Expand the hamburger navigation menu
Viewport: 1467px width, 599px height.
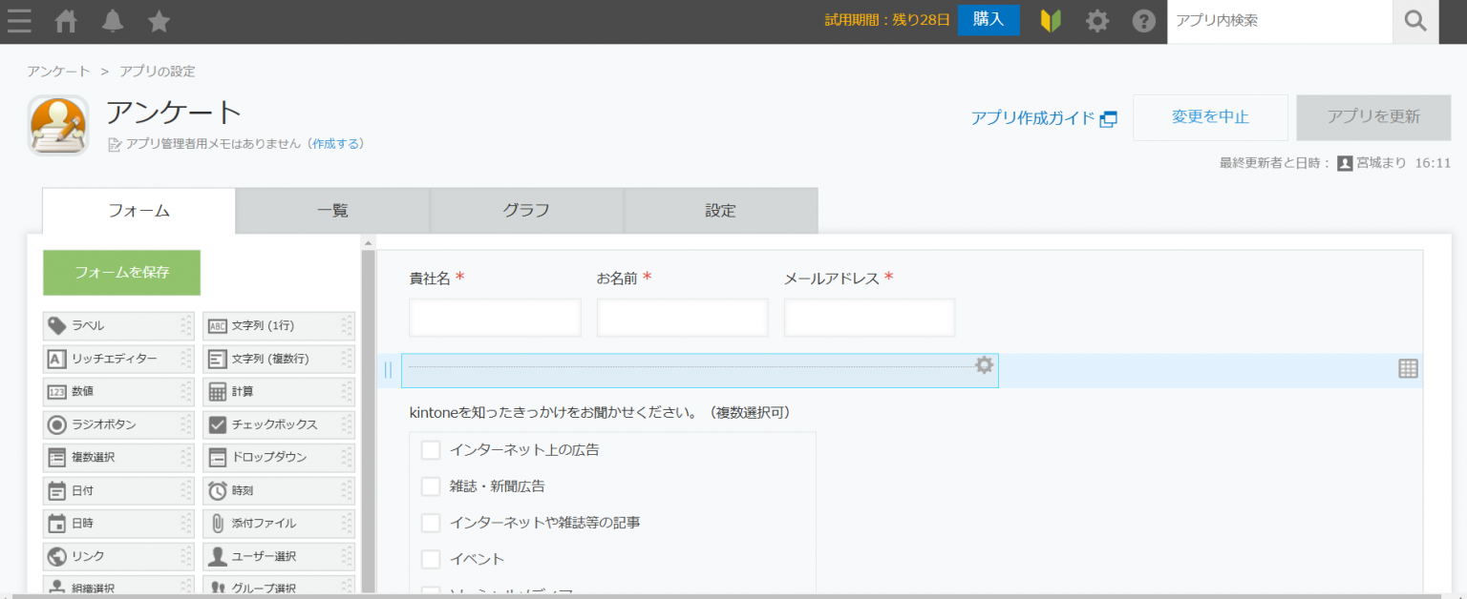click(19, 21)
